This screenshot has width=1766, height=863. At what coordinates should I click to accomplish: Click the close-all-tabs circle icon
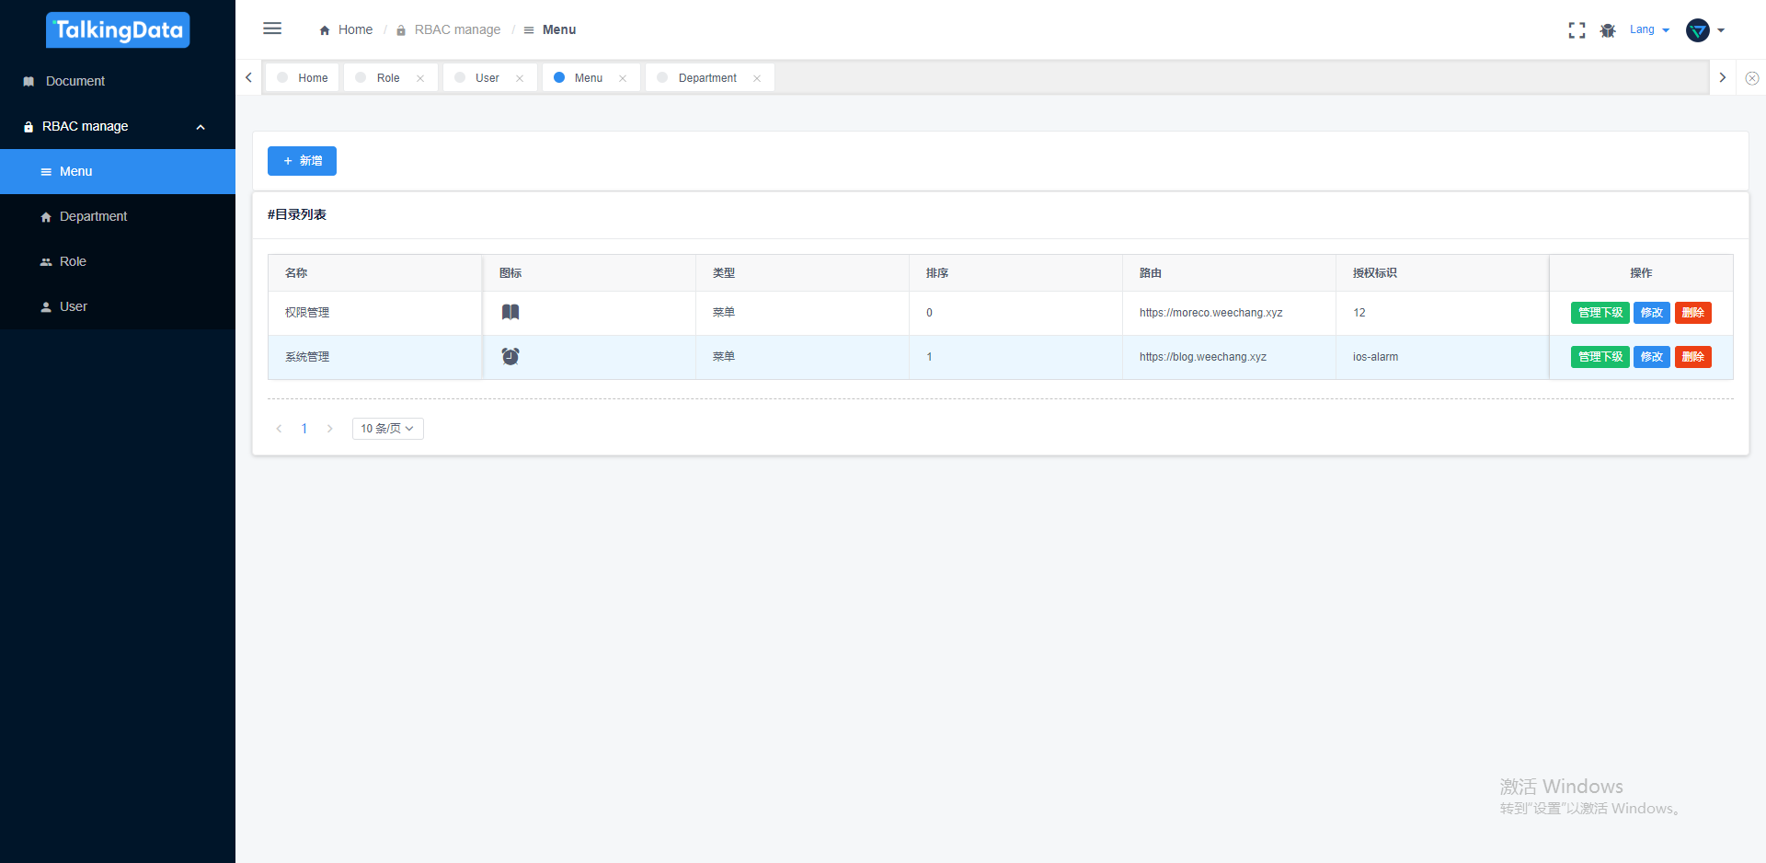(1752, 78)
